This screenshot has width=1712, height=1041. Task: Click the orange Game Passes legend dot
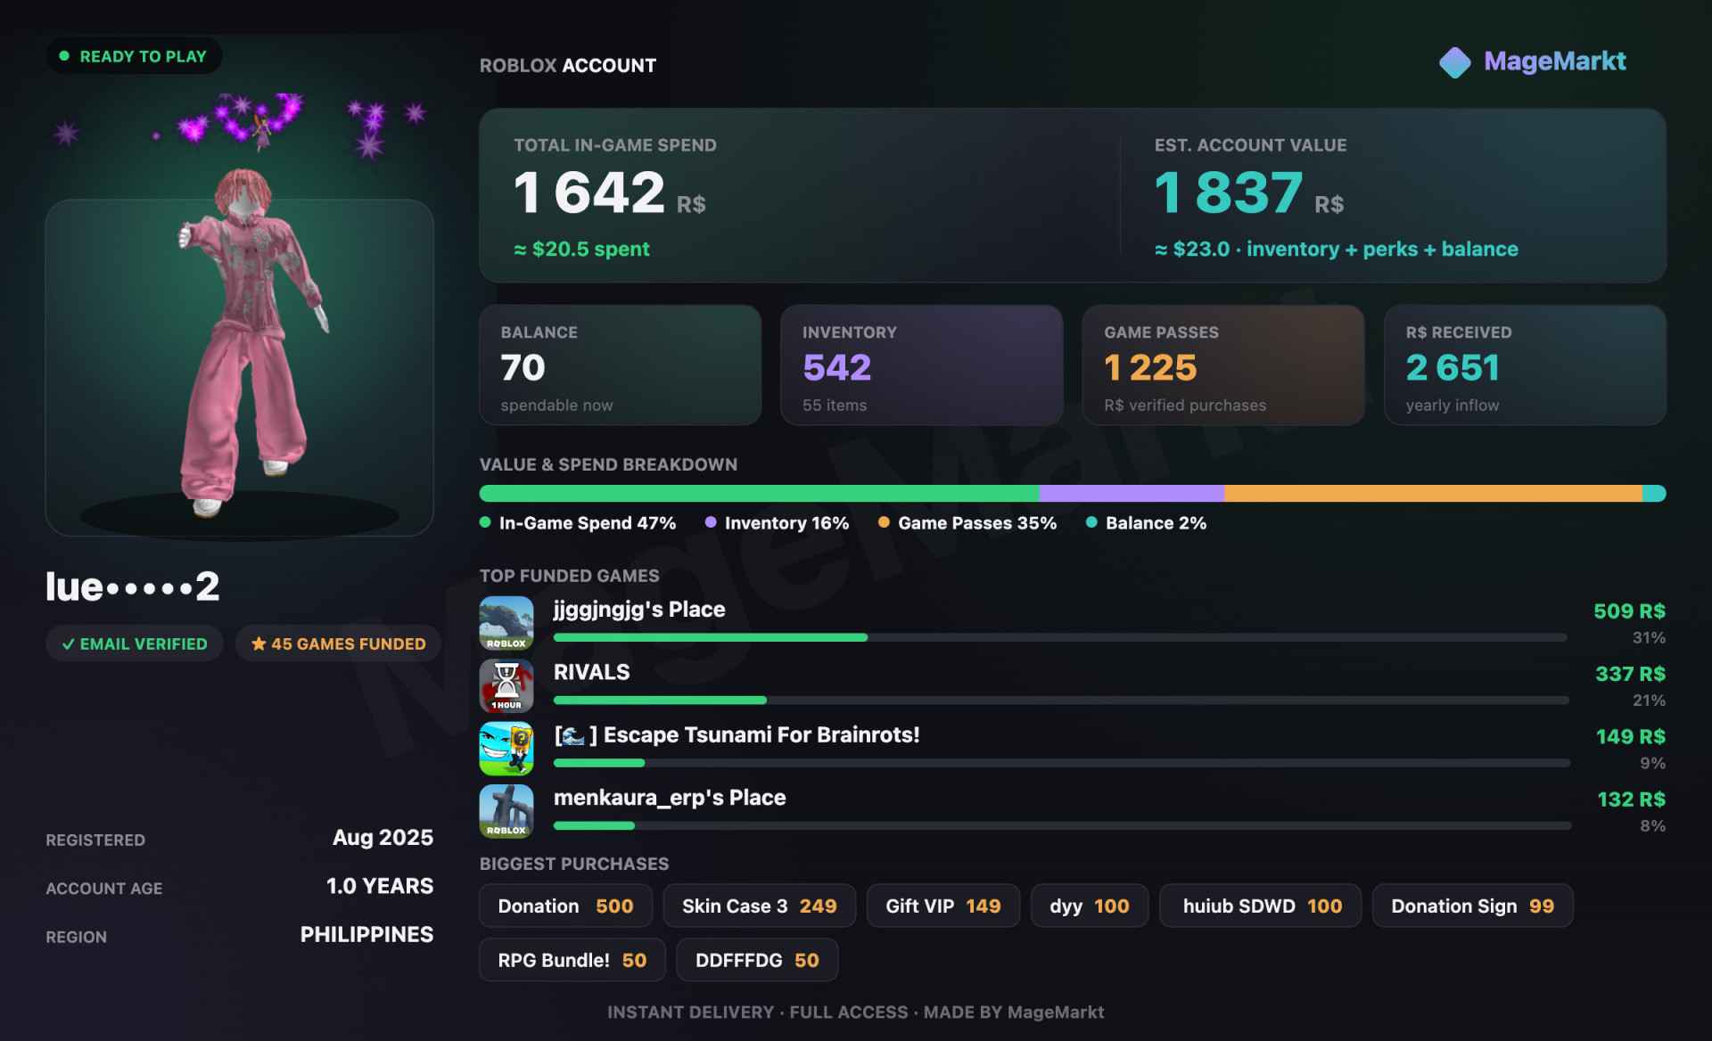pos(884,523)
